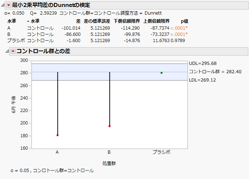Click standard error 5.121269 in row A
249x179 pixels.
100,28
